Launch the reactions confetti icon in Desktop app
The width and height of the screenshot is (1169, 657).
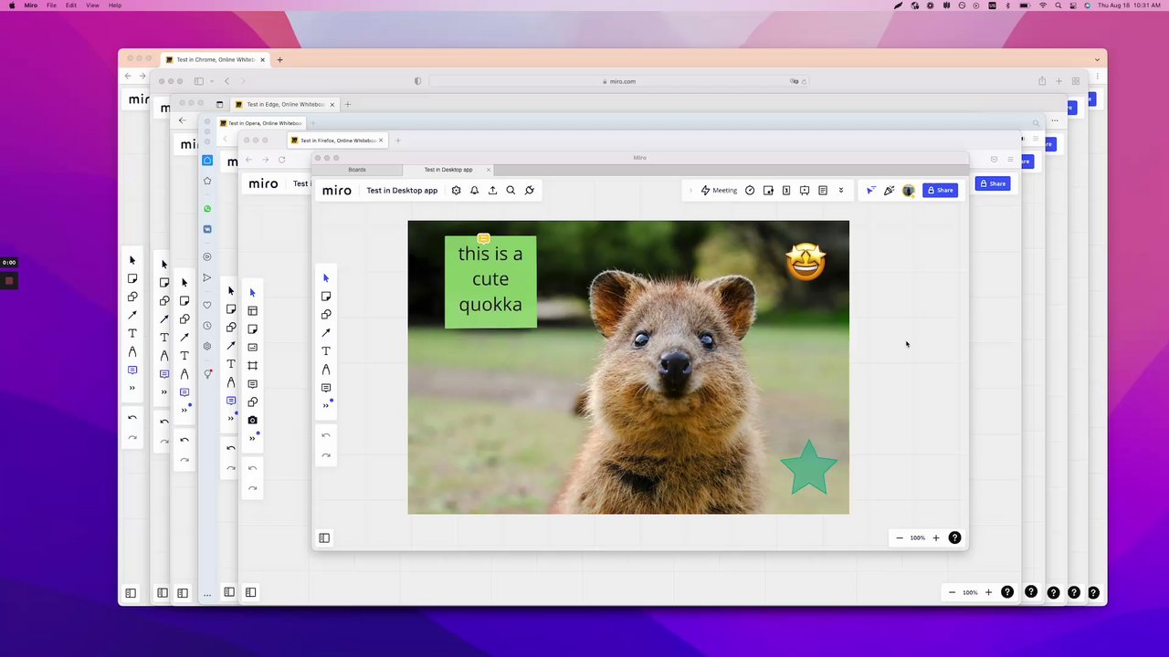click(889, 191)
